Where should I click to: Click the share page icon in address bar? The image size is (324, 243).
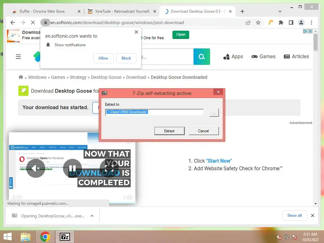coord(248,22)
